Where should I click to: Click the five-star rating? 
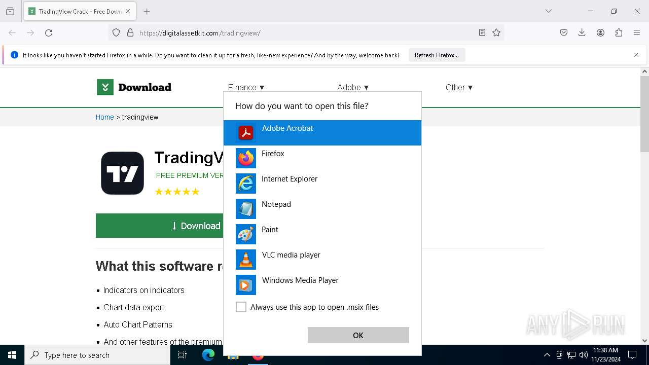[177, 192]
